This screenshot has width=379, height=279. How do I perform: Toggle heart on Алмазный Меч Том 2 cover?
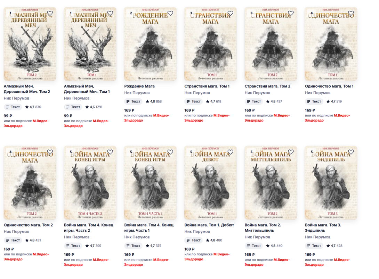coord(50,13)
